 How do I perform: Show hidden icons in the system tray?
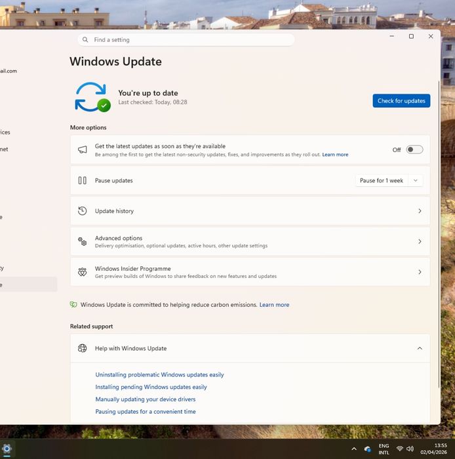(x=354, y=449)
